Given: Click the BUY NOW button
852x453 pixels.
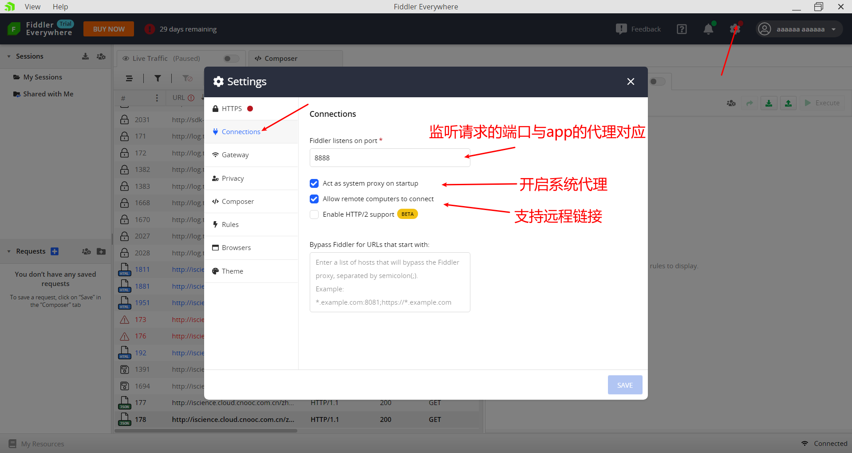Looking at the screenshot, I should click(109, 29).
